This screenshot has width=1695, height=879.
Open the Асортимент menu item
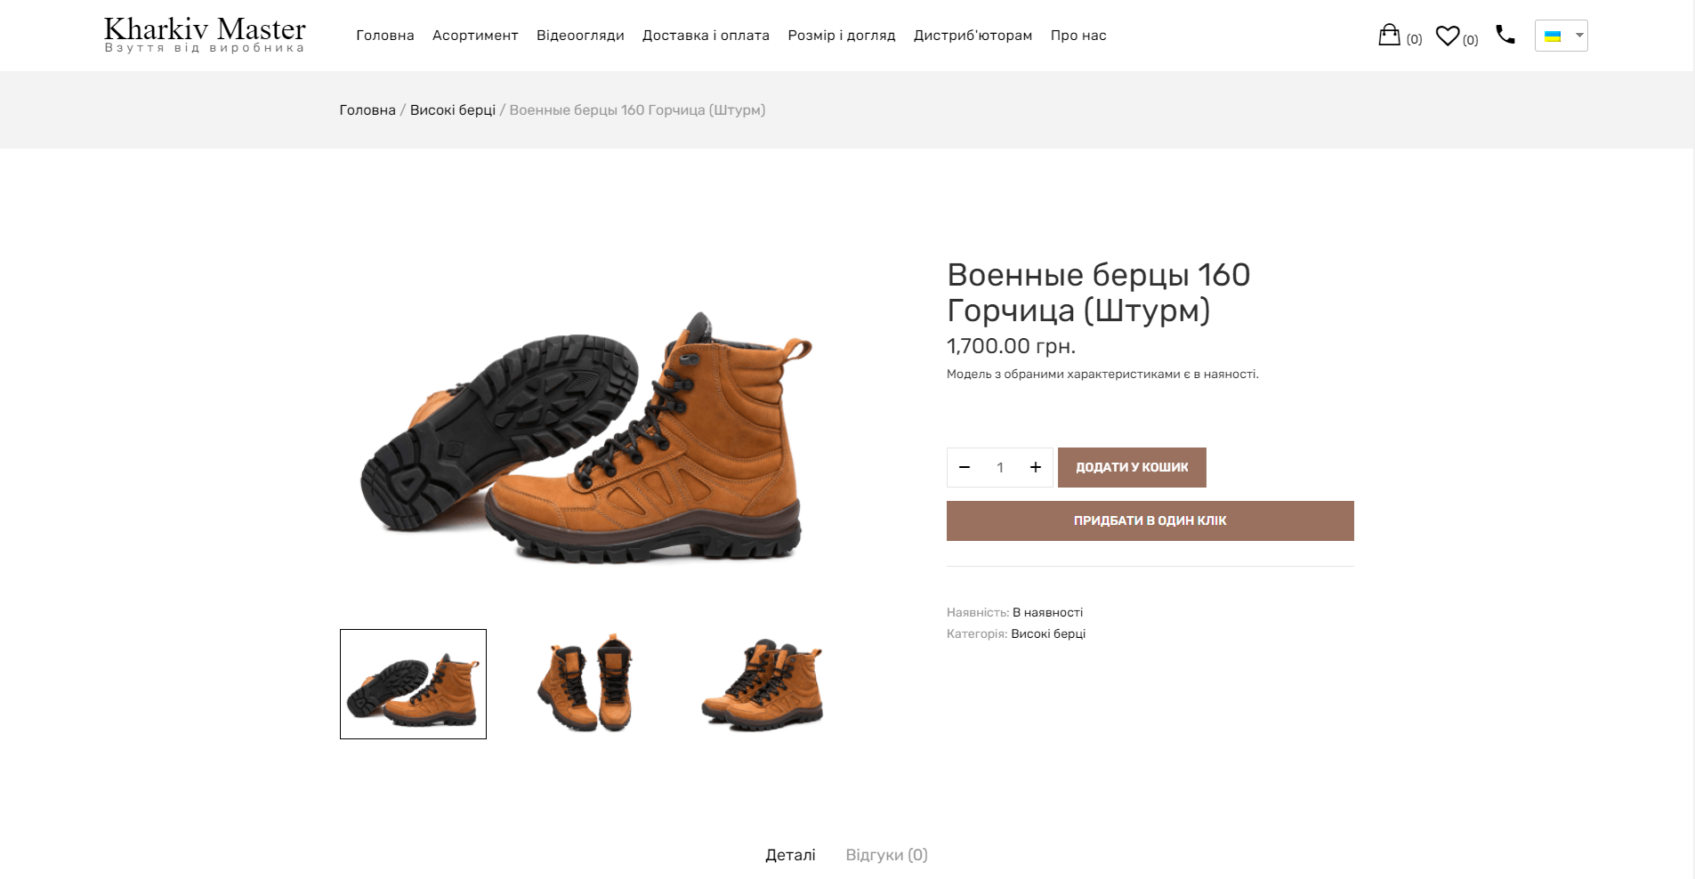(x=475, y=36)
